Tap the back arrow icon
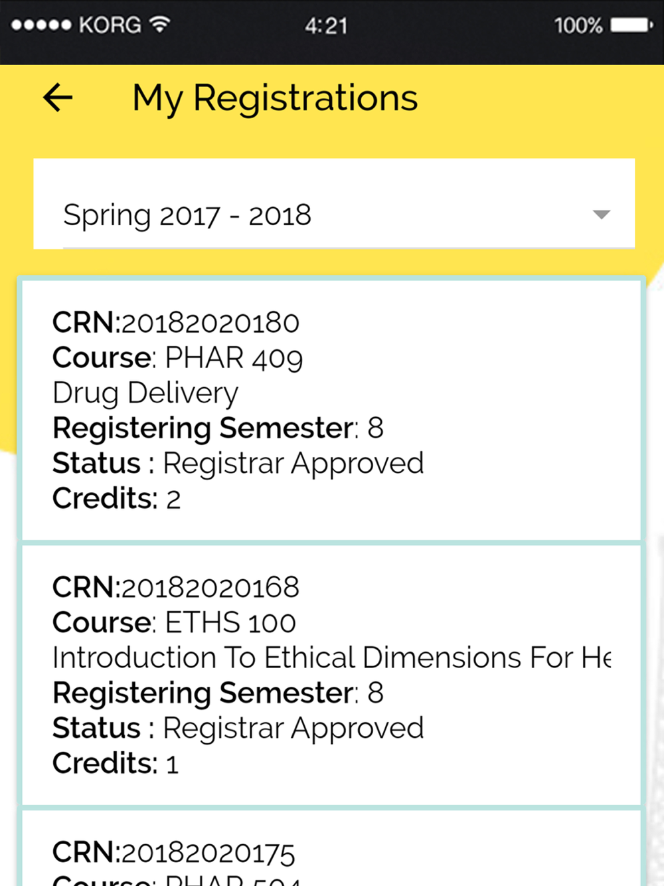Viewport: 664px width, 886px height. [58, 98]
